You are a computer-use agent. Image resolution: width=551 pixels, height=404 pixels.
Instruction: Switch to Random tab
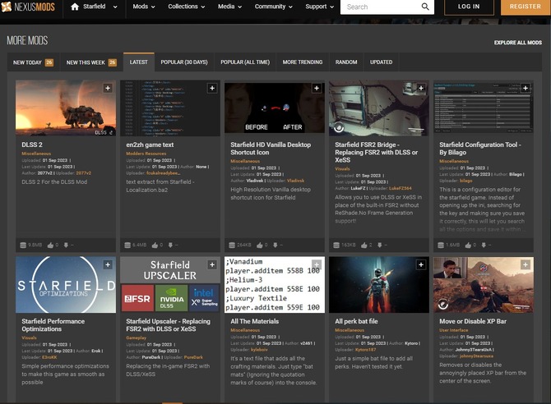click(346, 62)
